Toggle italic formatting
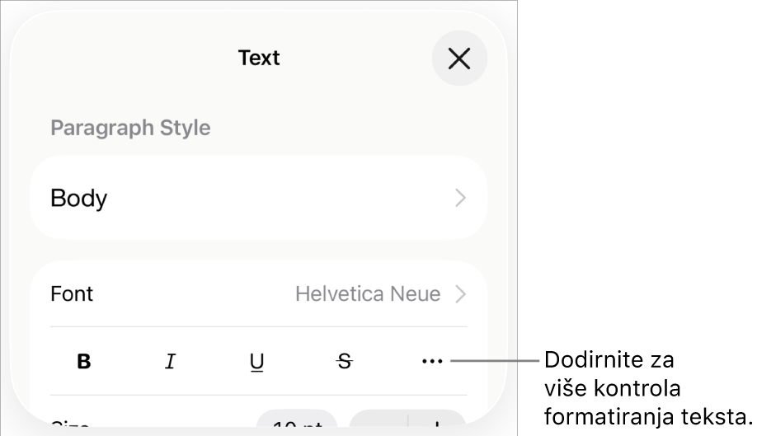 coord(171,361)
